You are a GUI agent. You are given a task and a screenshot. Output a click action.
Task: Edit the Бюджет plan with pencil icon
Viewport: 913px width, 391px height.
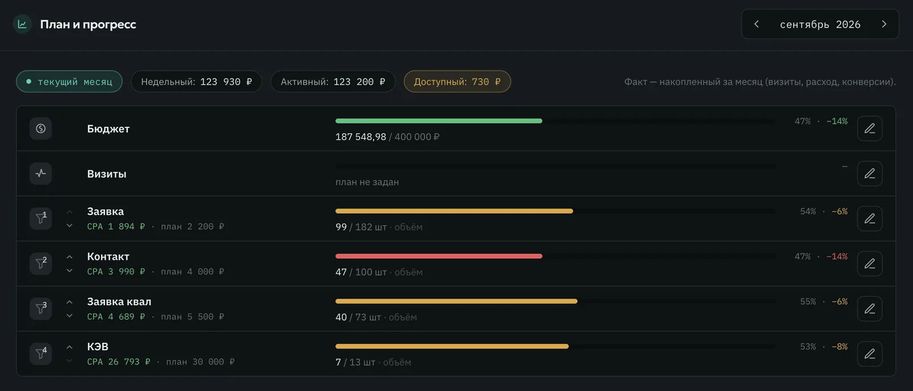tap(870, 128)
